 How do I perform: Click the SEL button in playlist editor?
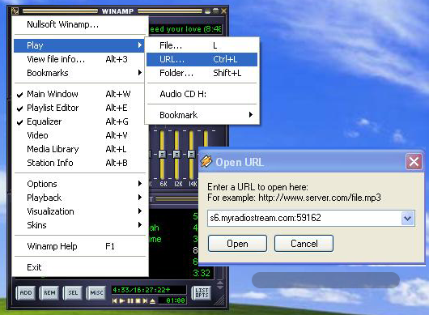pos(73,293)
